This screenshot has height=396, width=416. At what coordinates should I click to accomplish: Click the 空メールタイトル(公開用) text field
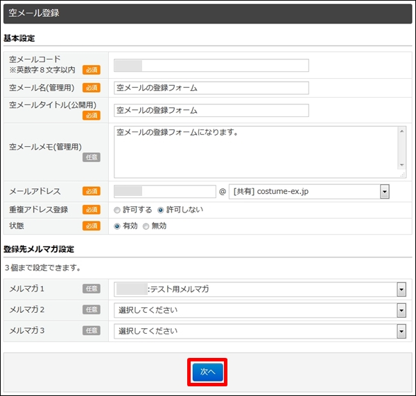click(x=211, y=110)
